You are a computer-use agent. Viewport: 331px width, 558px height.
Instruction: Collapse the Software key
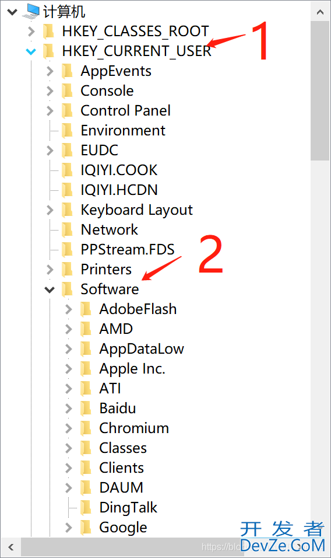[x=50, y=290]
